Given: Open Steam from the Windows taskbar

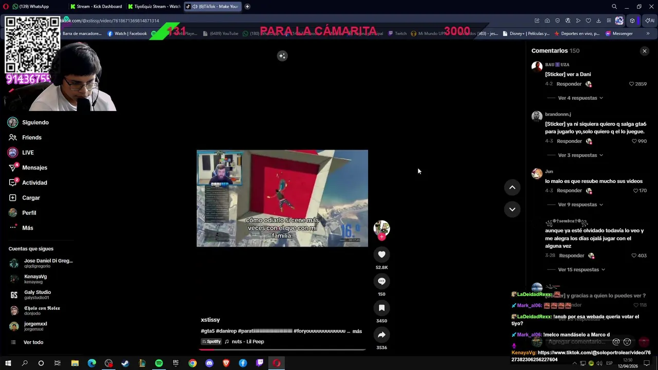Looking at the screenshot, I should click(125, 363).
